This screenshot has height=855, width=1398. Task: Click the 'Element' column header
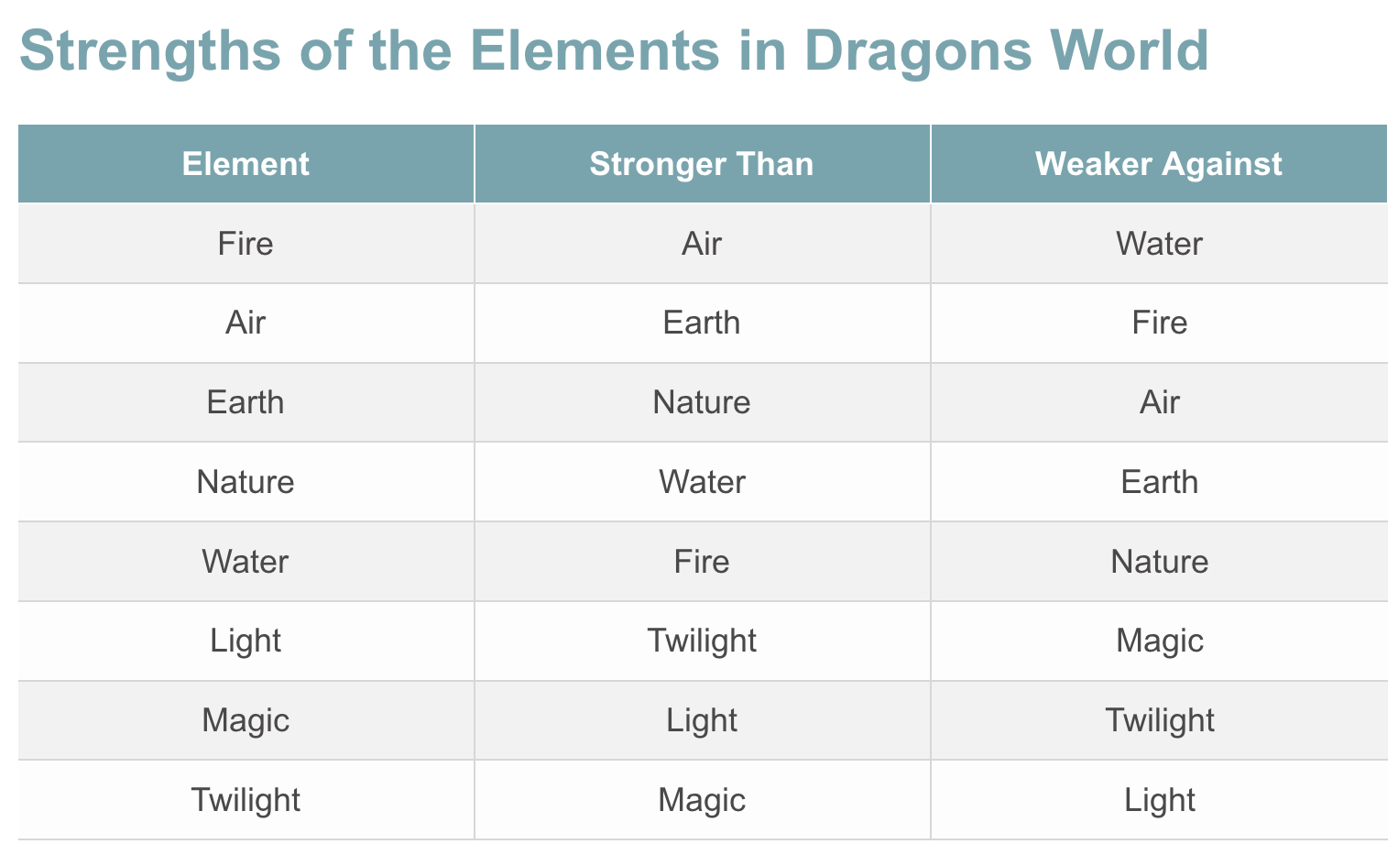coord(246,164)
